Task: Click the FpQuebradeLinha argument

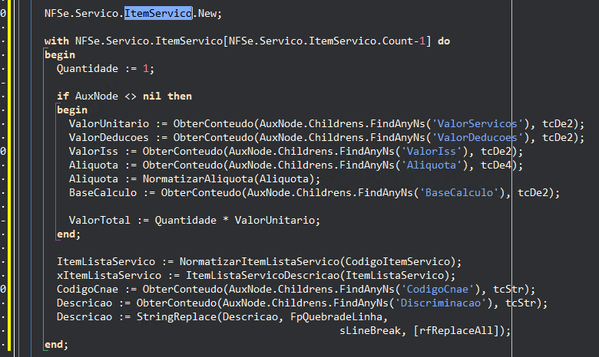Action: [336, 316]
